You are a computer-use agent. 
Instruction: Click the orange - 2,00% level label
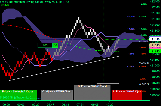pos(143,66)
